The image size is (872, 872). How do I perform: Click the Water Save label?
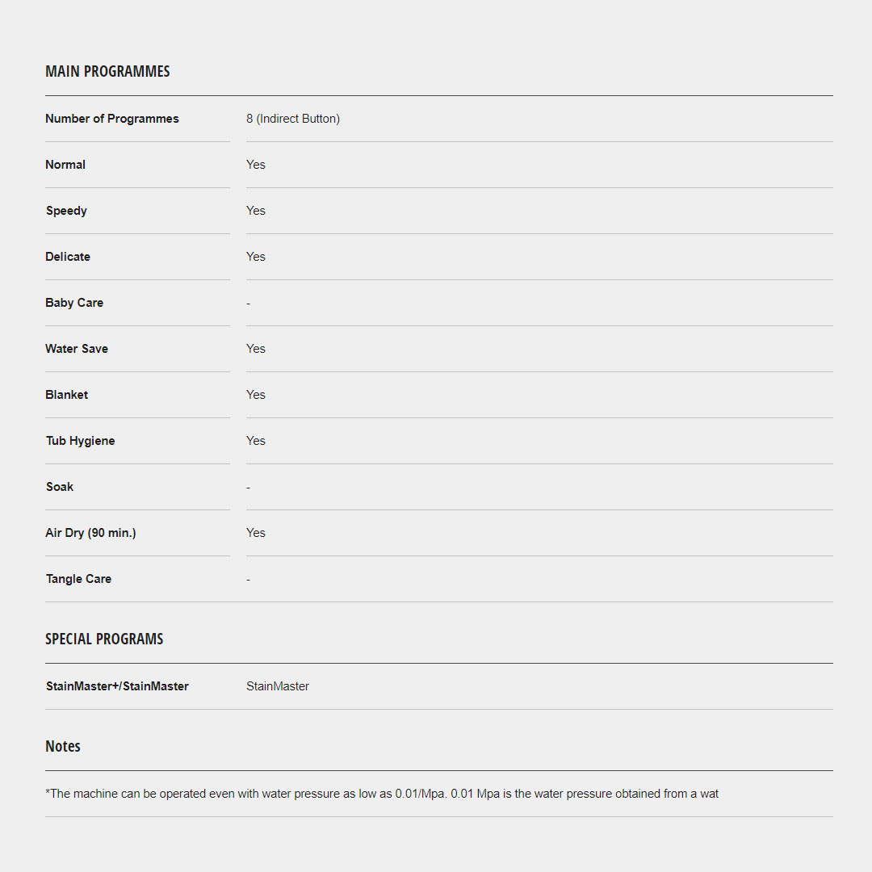[77, 349]
